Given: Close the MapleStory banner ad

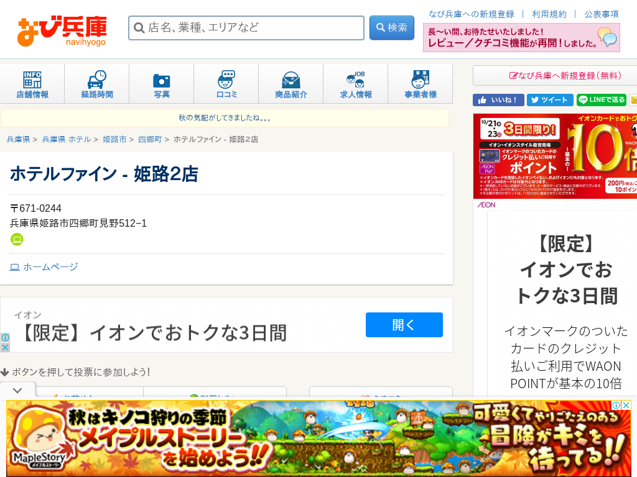Looking at the screenshot, I should (626, 405).
